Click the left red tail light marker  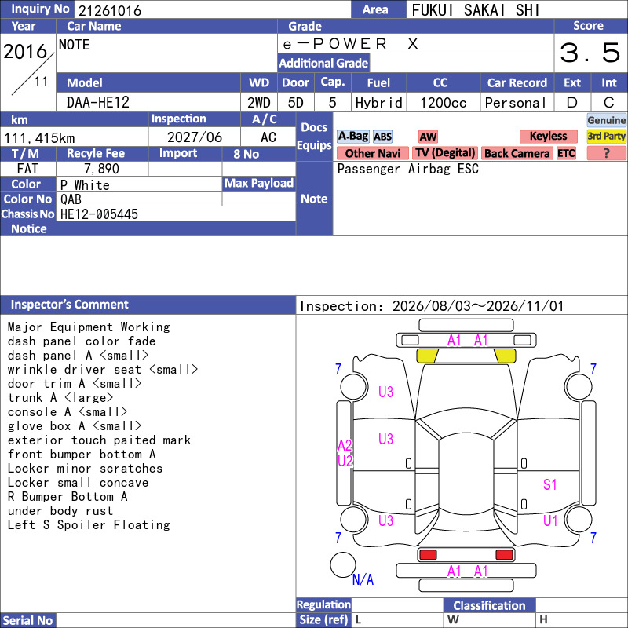(x=428, y=555)
